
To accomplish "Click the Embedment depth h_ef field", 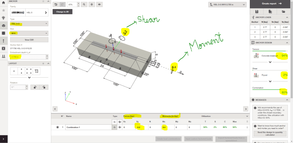I will [28, 57].
